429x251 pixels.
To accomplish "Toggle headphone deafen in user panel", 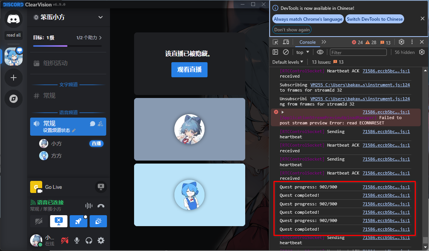I will click(89, 240).
